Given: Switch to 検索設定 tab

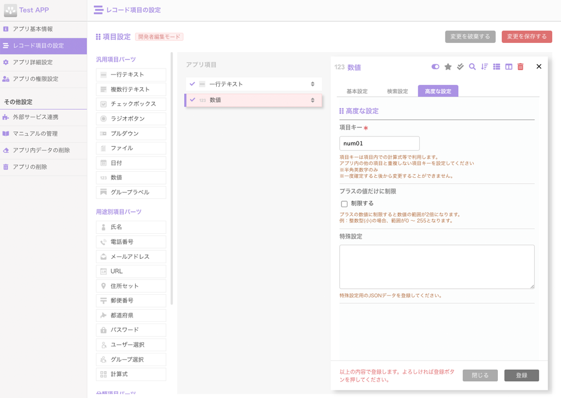Looking at the screenshot, I should click(398, 91).
